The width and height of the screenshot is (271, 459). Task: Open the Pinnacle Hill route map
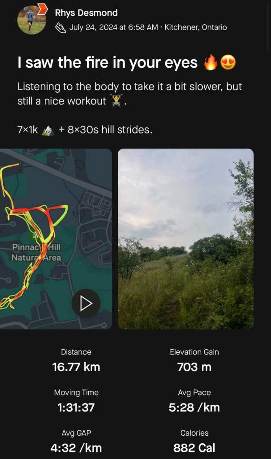(56, 239)
